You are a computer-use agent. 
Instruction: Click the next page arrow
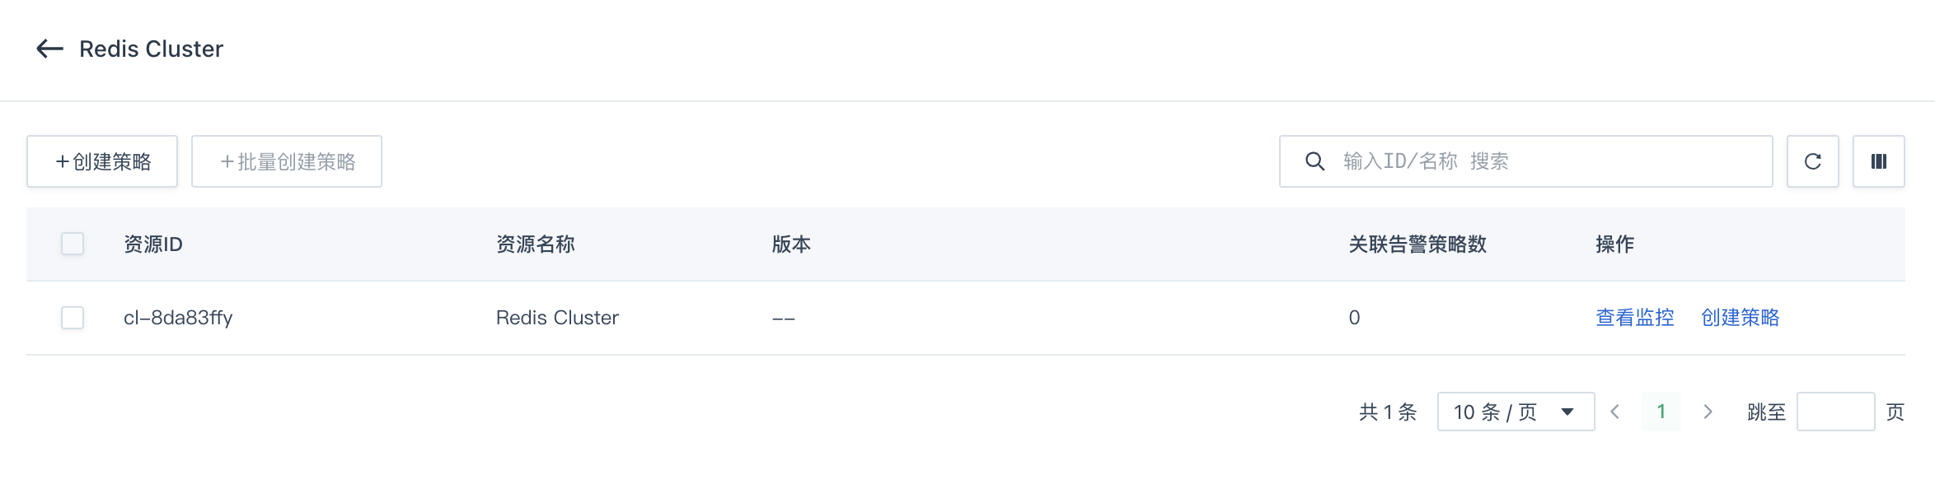(x=1708, y=412)
